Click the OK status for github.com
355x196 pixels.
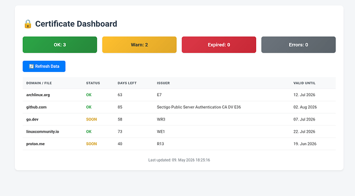tap(88, 107)
